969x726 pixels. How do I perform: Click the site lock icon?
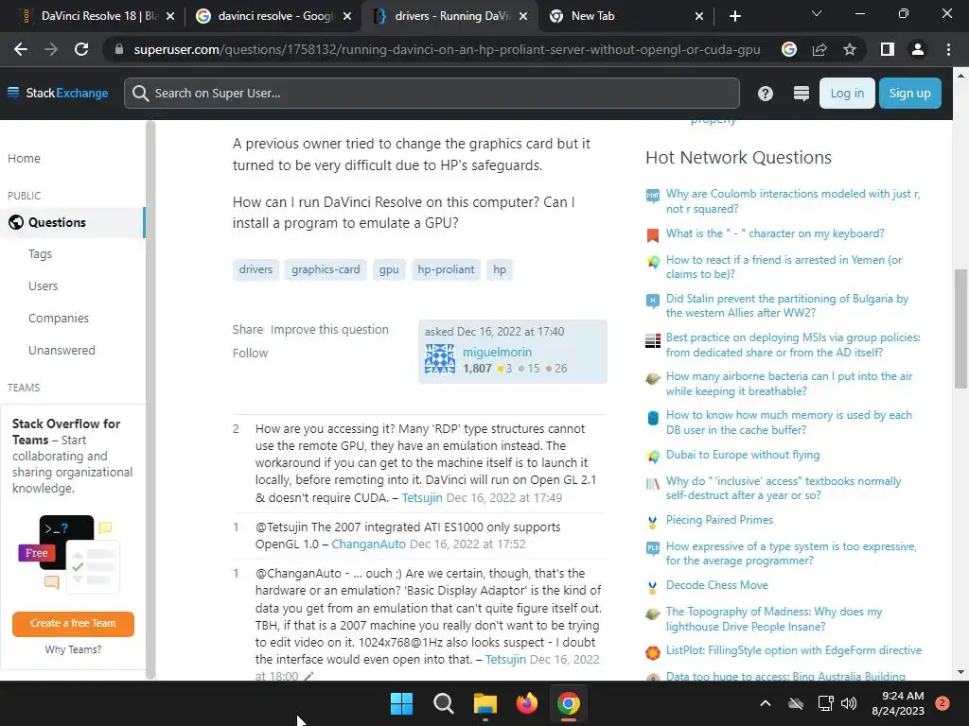(119, 49)
